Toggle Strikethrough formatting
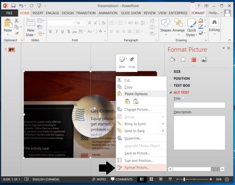This screenshot has height=185, width=235. tap(75, 32)
